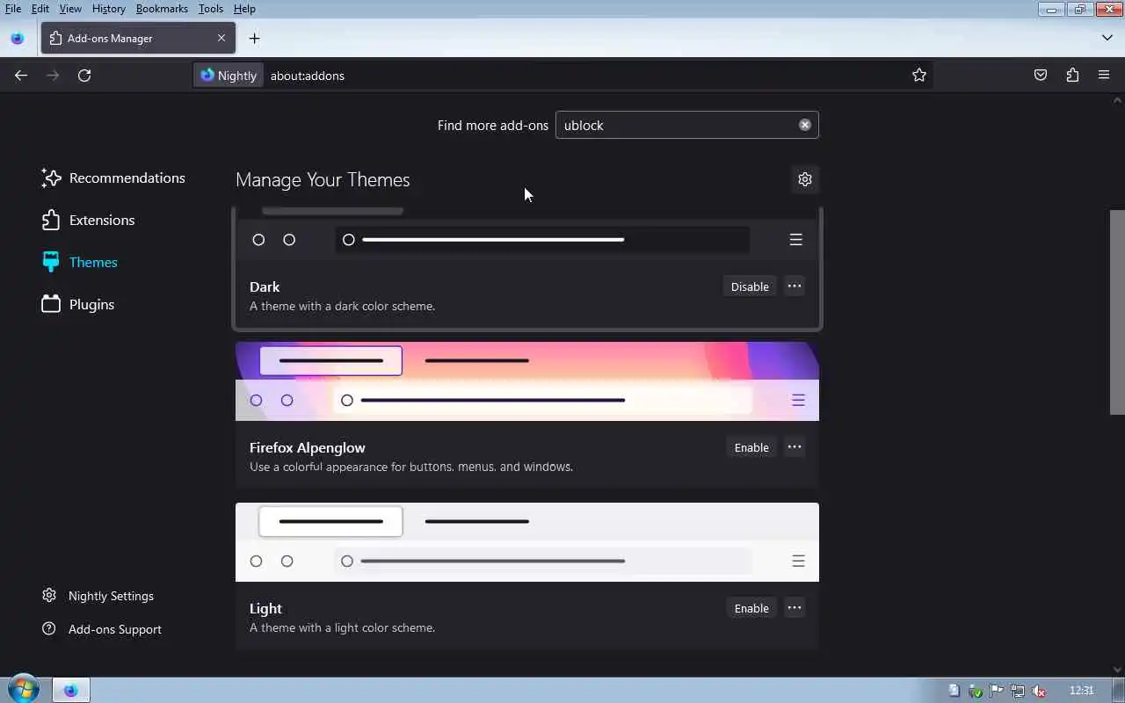Disable the Dark theme
The height and width of the screenshot is (703, 1125).
[x=750, y=286]
